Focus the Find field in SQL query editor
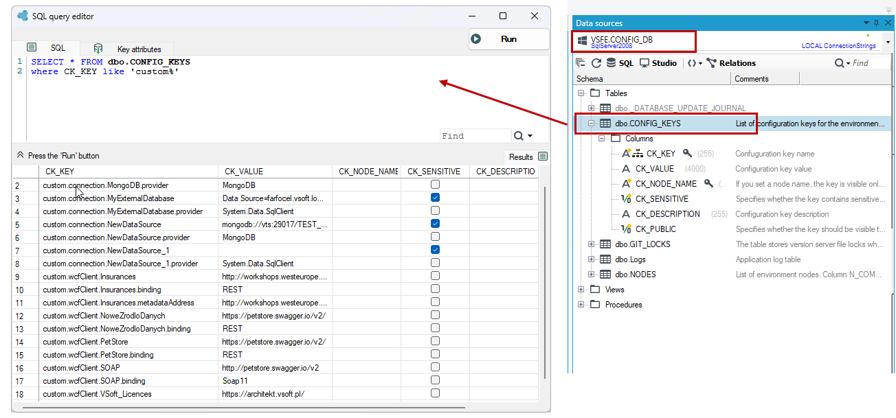Screen dimensions: 896x418 475,136
